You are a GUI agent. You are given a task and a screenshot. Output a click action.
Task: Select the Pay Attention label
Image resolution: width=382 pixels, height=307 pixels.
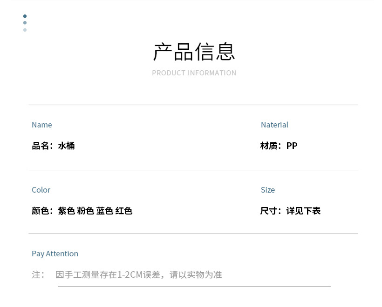[55, 254]
